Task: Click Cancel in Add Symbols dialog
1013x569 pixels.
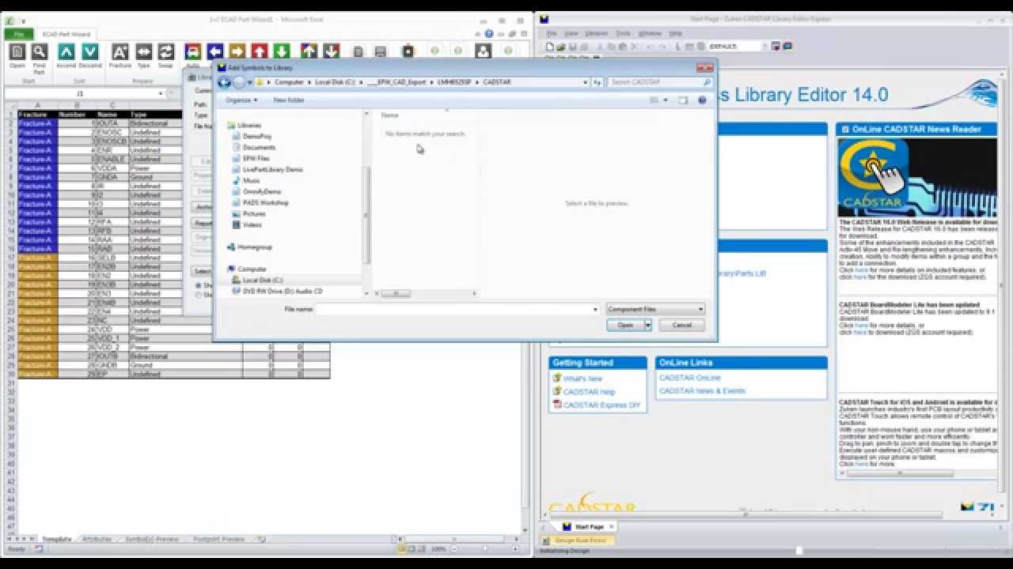Action: click(x=681, y=325)
